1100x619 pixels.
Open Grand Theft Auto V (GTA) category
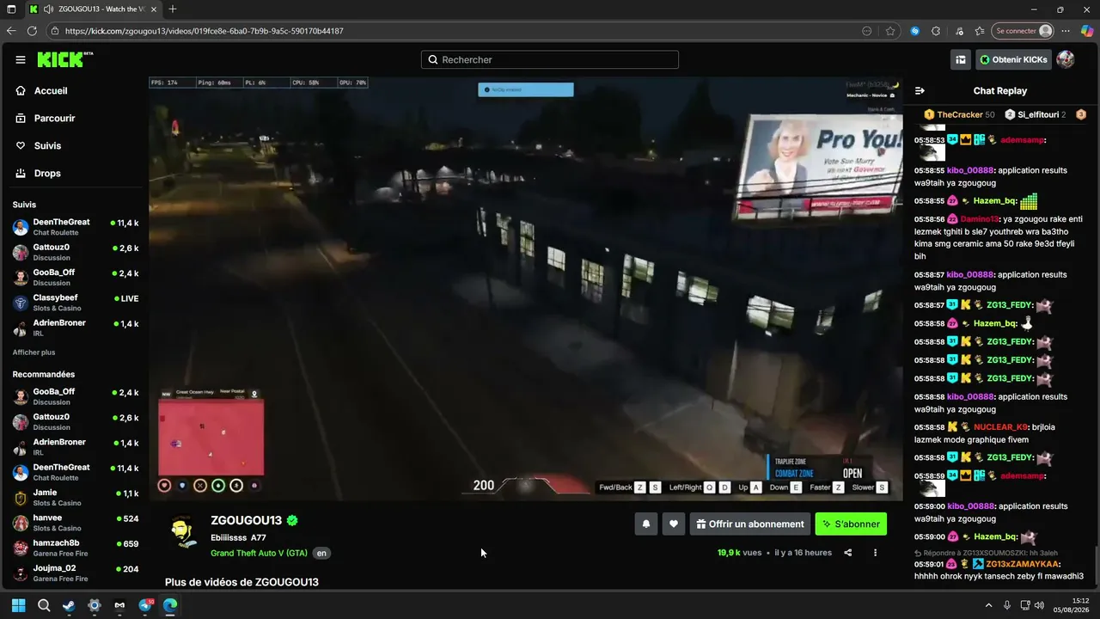(x=259, y=553)
